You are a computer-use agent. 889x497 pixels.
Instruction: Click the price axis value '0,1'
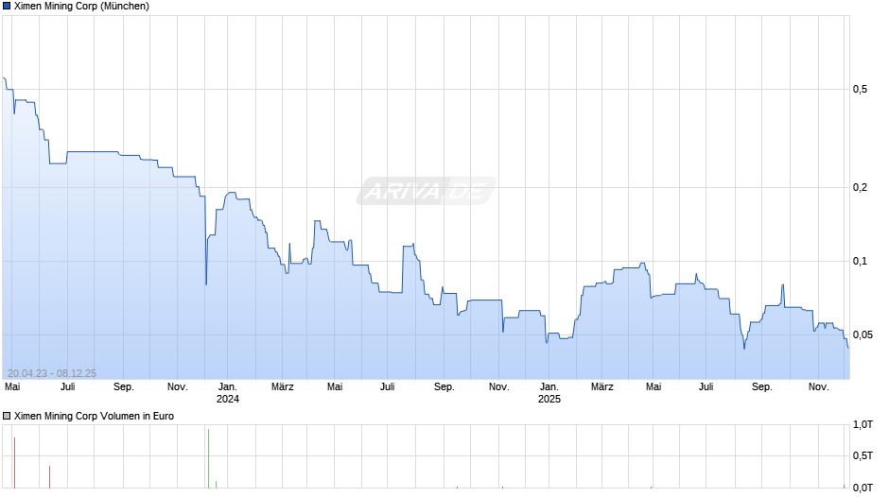pos(860,261)
